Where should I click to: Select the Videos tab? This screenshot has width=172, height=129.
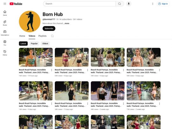click(x=32, y=36)
